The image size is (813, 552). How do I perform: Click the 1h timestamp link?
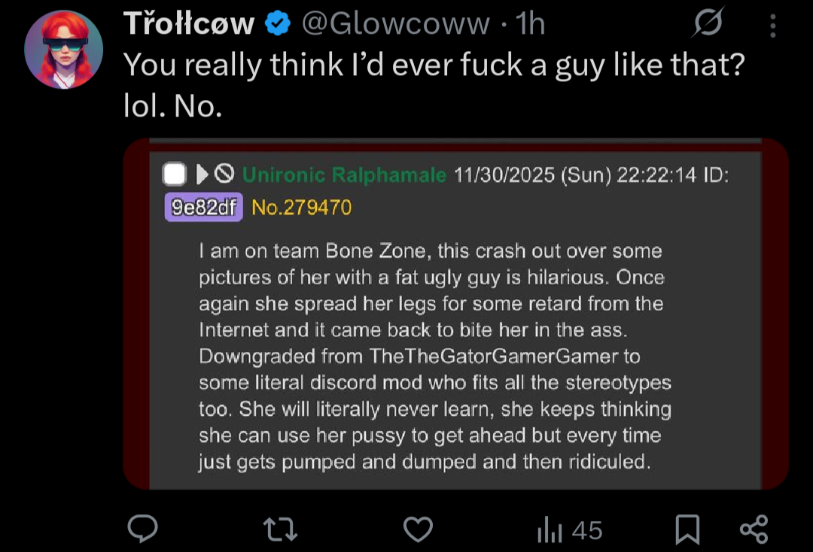(x=531, y=25)
